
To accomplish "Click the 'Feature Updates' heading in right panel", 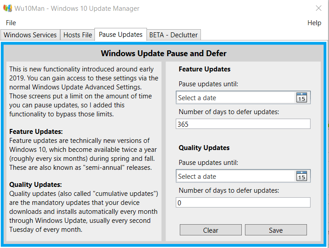I will [x=205, y=69].
